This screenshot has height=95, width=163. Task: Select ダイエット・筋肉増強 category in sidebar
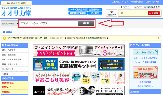[15, 59]
